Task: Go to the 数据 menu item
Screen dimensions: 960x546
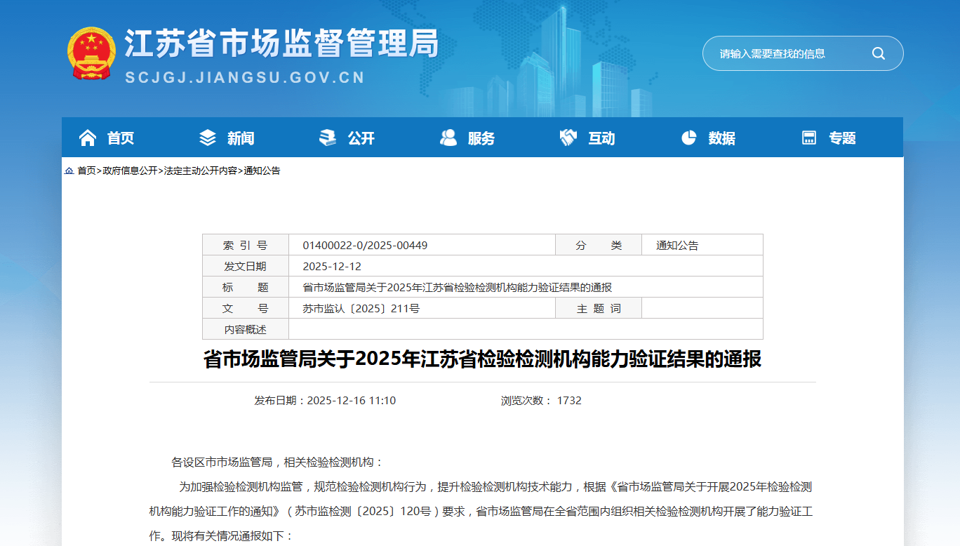Action: point(721,138)
